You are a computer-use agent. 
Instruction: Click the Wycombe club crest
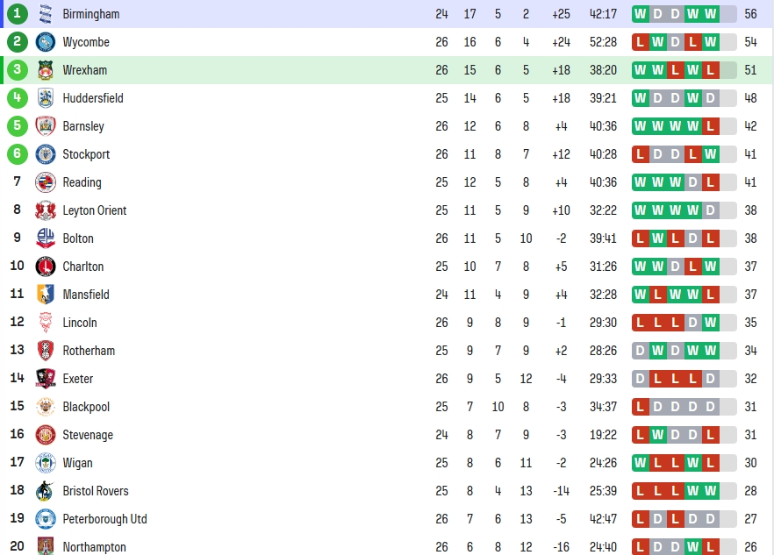click(46, 42)
